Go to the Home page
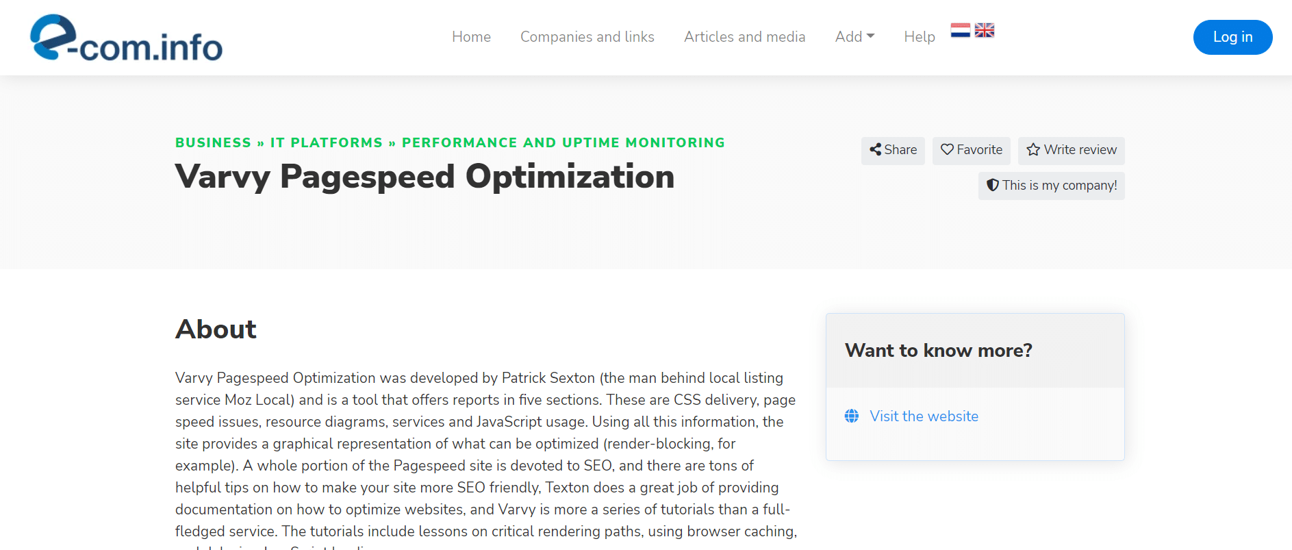 pyautogui.click(x=471, y=37)
